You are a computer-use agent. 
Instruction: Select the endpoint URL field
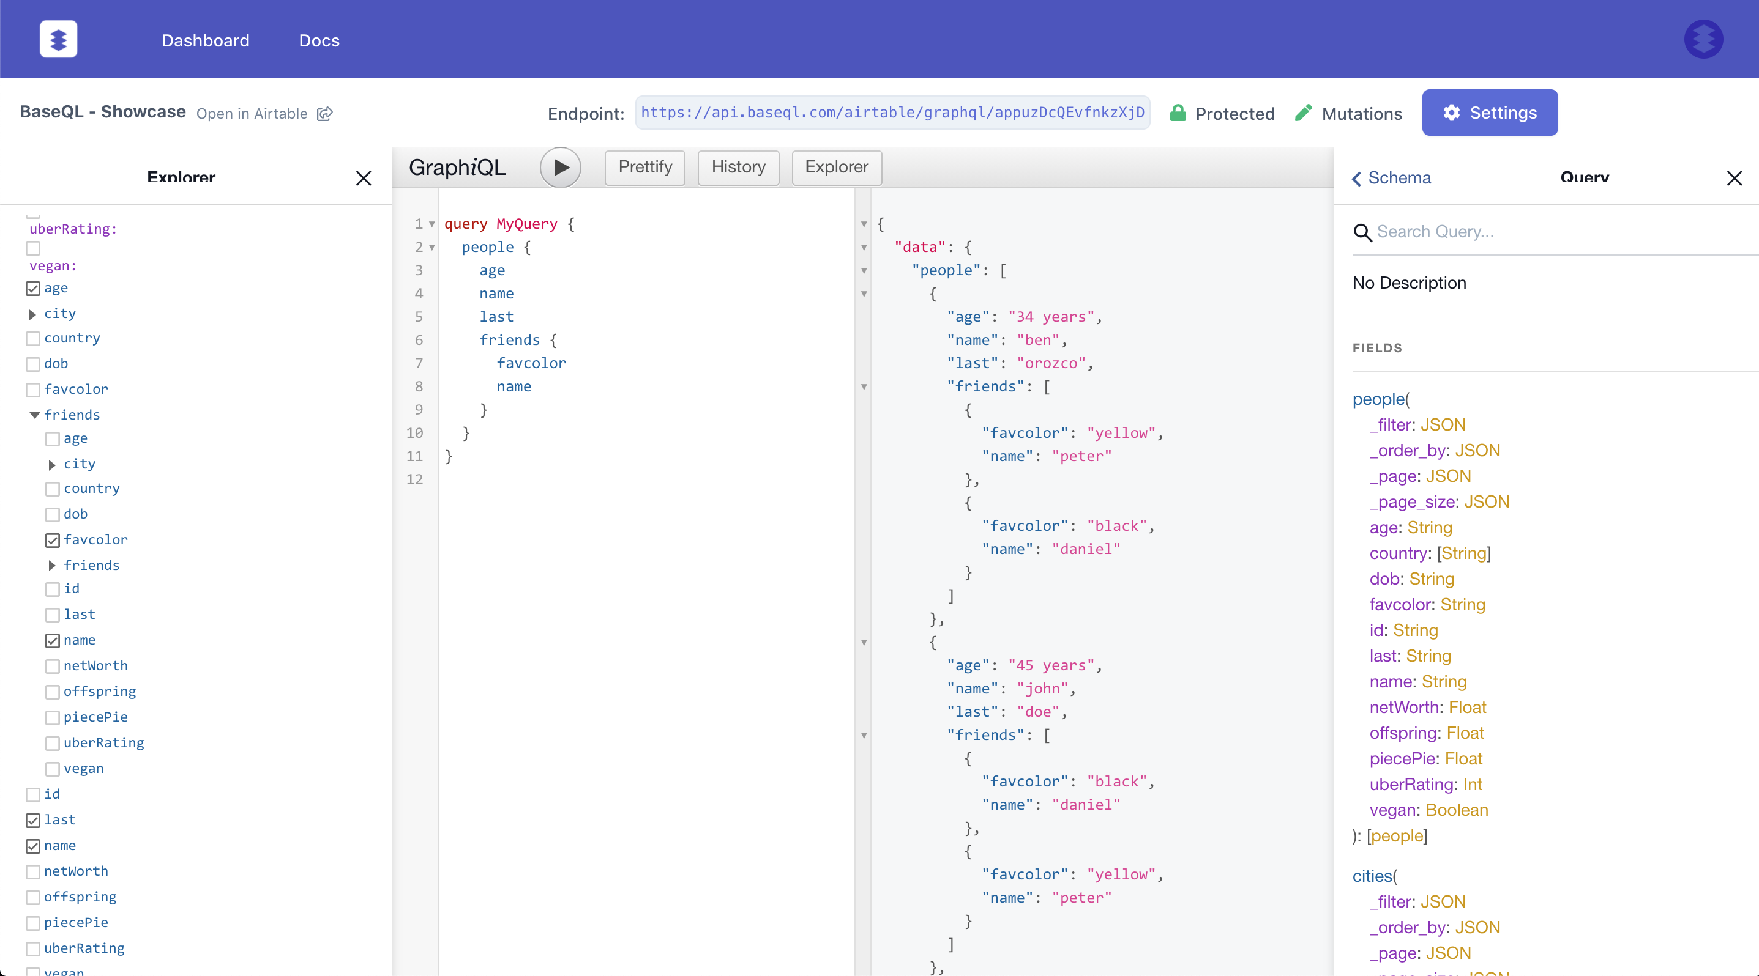point(892,113)
